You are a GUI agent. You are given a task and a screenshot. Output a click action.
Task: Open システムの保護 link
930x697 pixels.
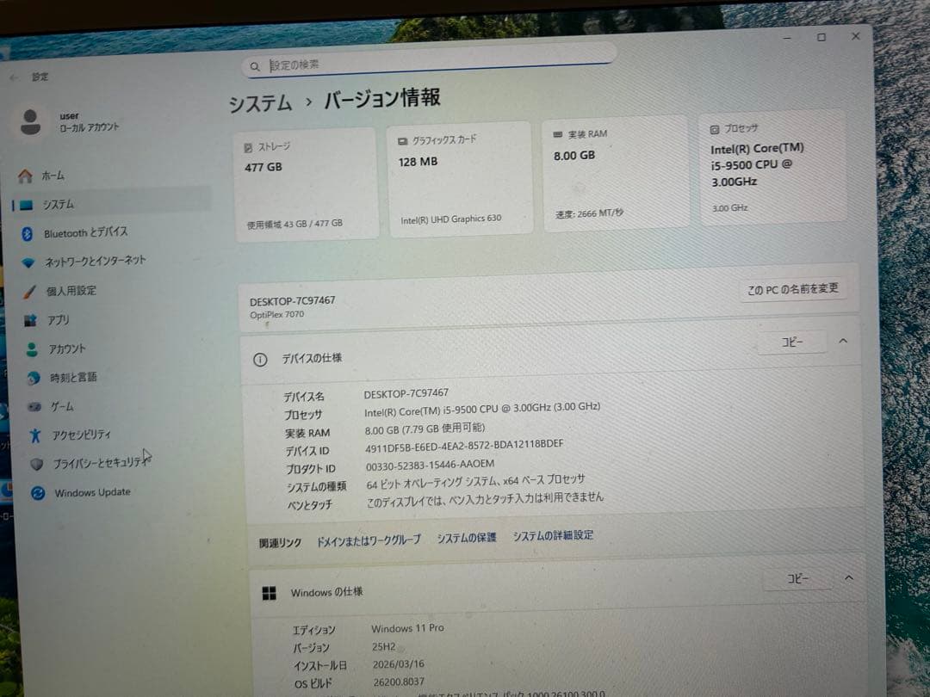(x=467, y=538)
